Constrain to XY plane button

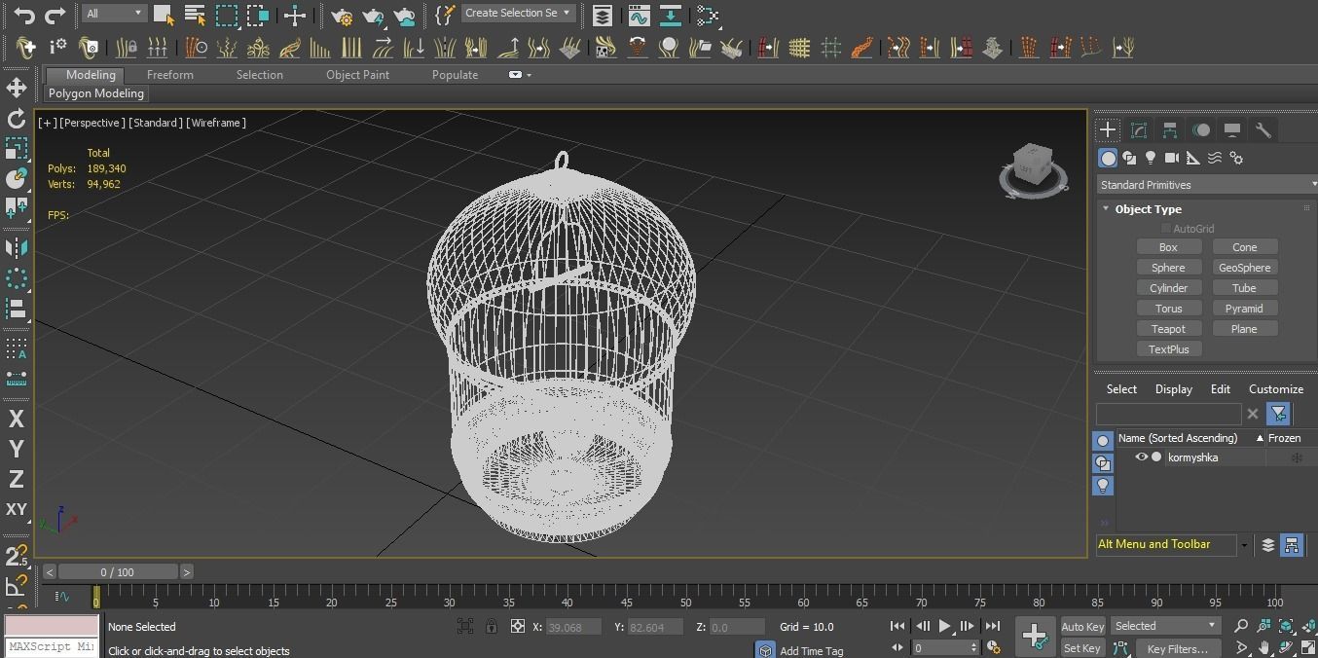tap(17, 510)
